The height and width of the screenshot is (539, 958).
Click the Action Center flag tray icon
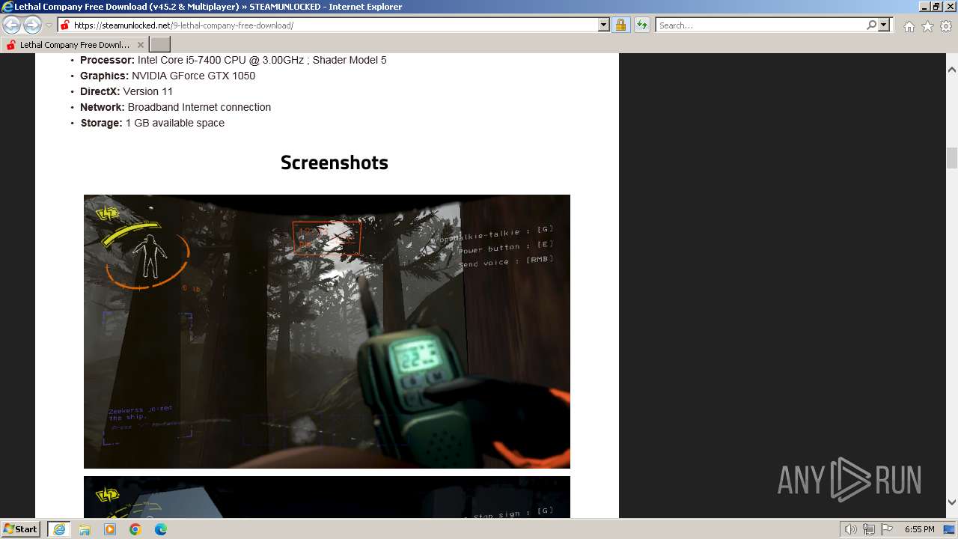[x=887, y=529]
